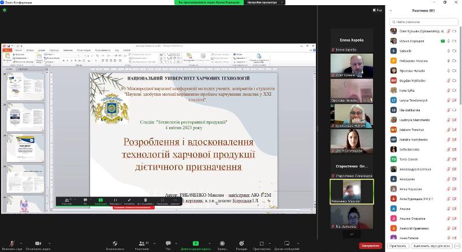Show more video tiles with down chevron
The height and width of the screenshot is (252, 462).
point(352,234)
